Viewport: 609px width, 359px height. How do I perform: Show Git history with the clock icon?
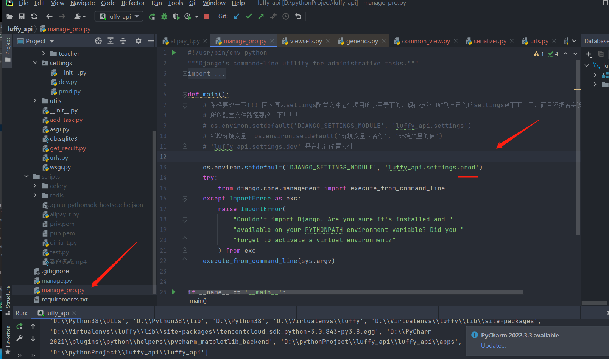point(286,16)
